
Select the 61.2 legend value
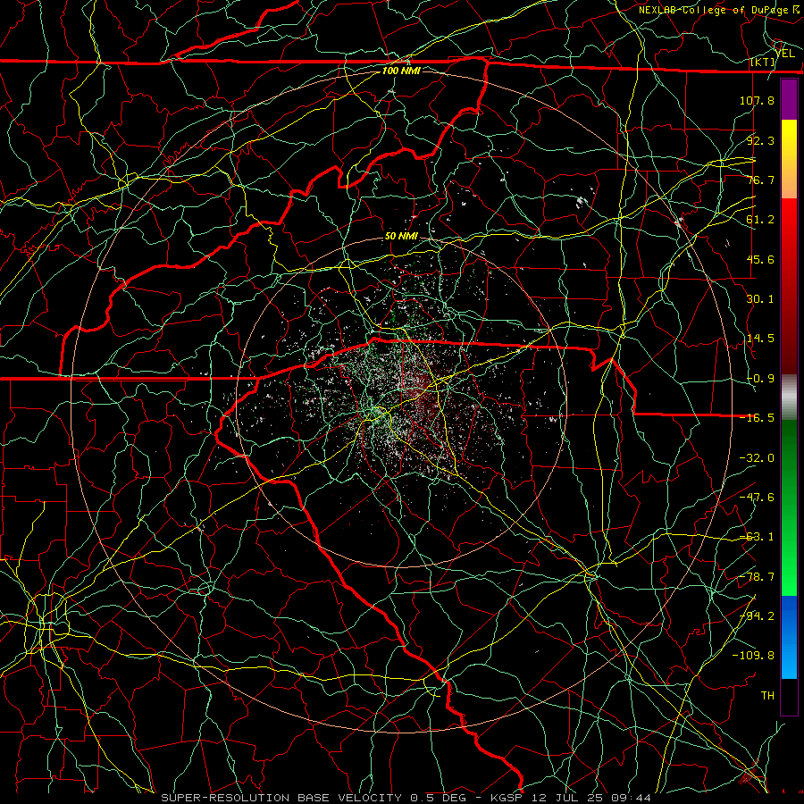pyautogui.click(x=760, y=220)
